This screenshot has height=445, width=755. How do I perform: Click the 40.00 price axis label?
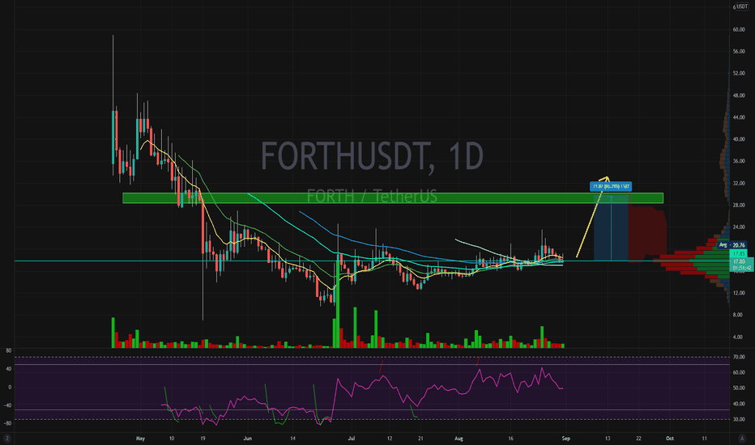[x=739, y=139]
